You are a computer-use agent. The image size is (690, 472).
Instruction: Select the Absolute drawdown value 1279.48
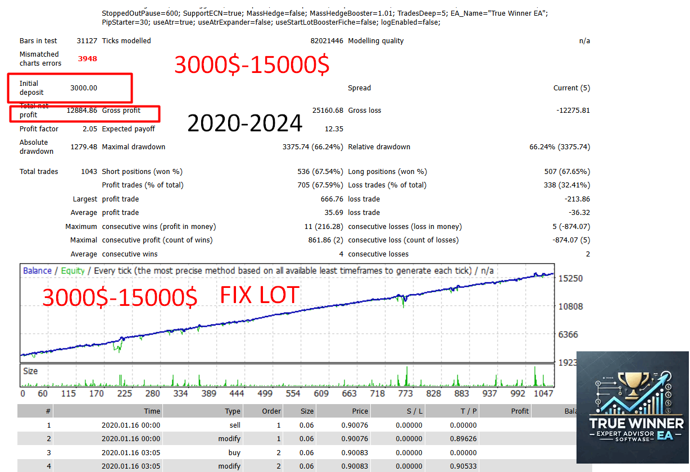pos(84,147)
